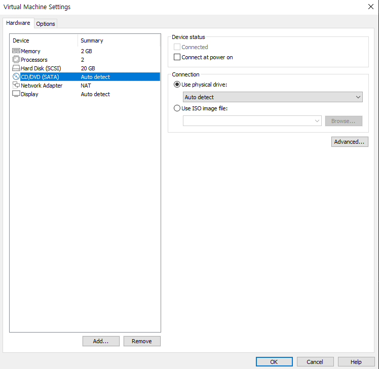
Task: Click the CD/DVD (SATA) label
Action: (40, 77)
